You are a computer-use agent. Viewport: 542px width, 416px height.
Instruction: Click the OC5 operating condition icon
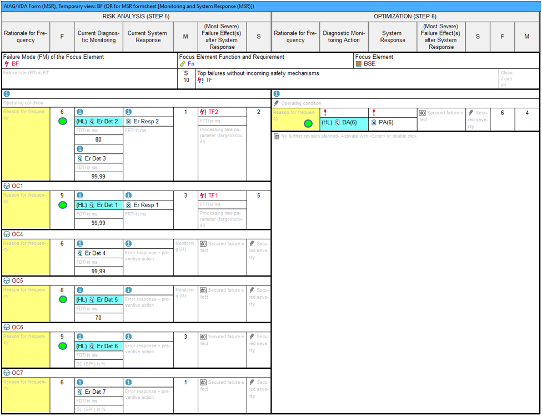pyautogui.click(x=7, y=281)
